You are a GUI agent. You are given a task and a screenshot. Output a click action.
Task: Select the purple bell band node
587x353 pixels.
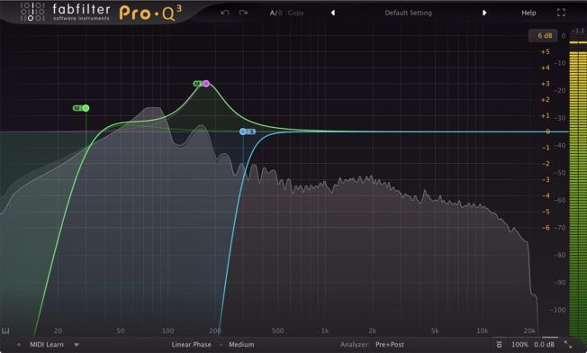[206, 84]
